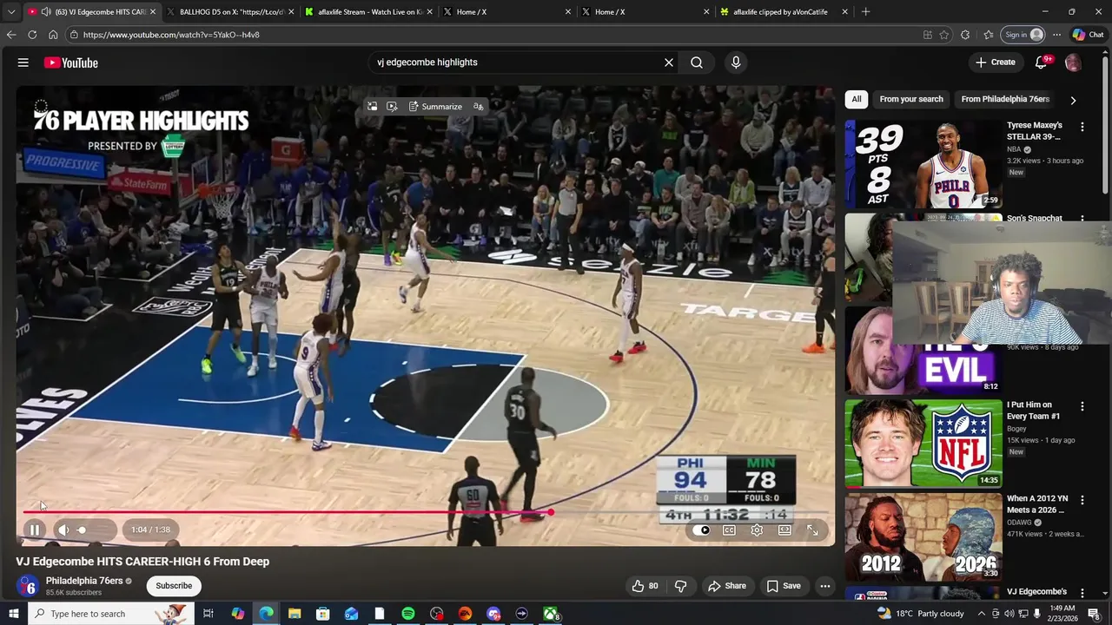Screen dimensions: 1112x625
Task: Seek using the red video progress bar
Action: click(426, 512)
